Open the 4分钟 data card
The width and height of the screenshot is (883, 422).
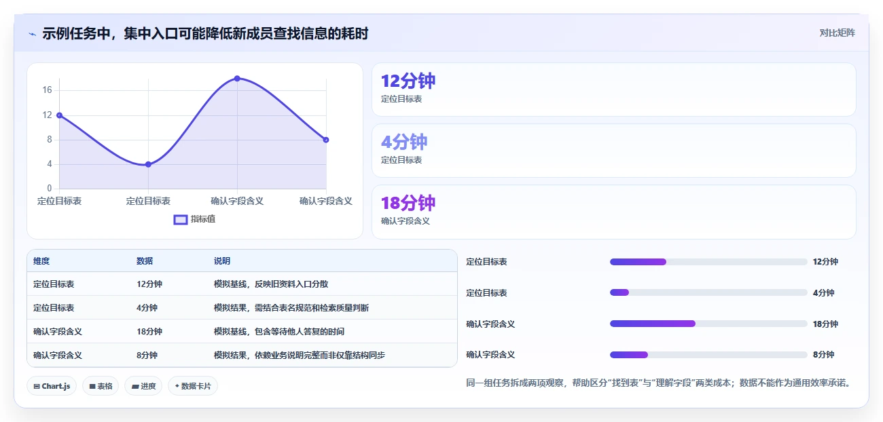pyautogui.click(x=614, y=151)
